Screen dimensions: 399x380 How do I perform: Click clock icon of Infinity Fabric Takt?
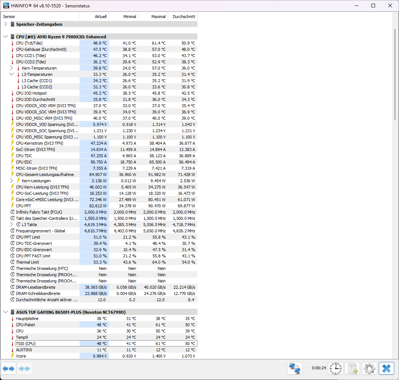click(x=12, y=212)
